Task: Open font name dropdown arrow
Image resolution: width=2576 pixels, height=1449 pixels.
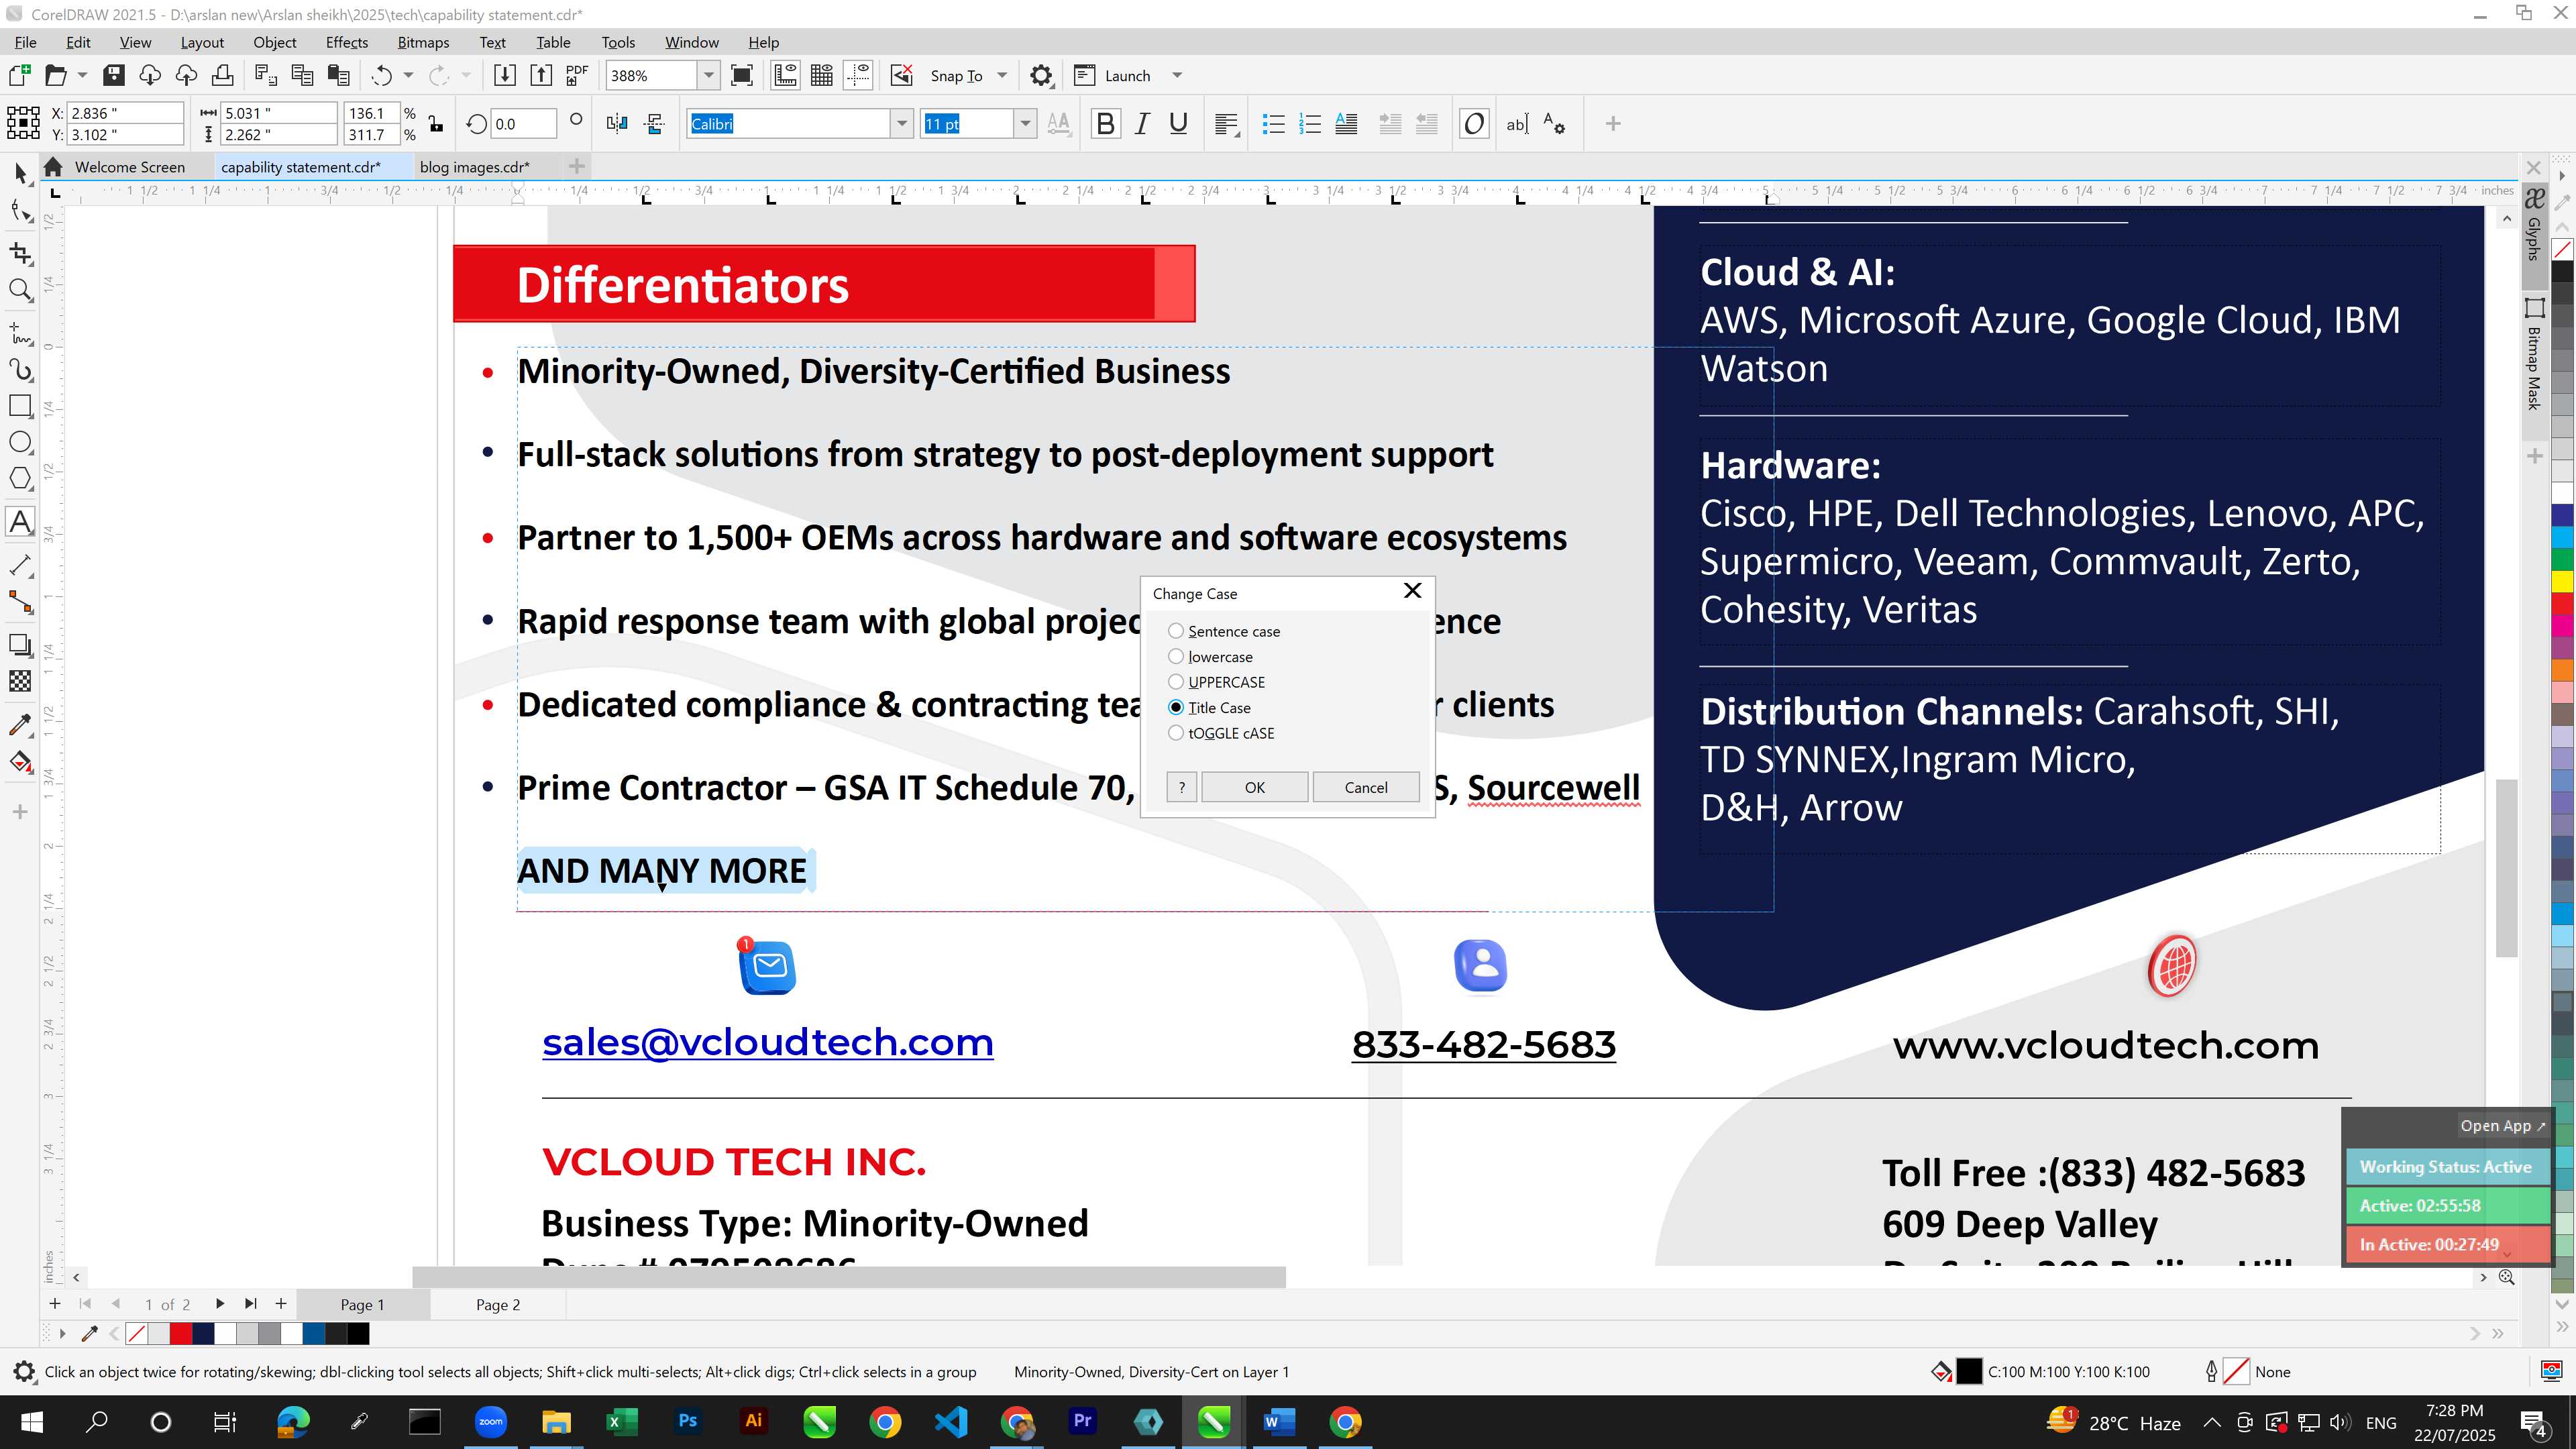Action: [x=902, y=124]
